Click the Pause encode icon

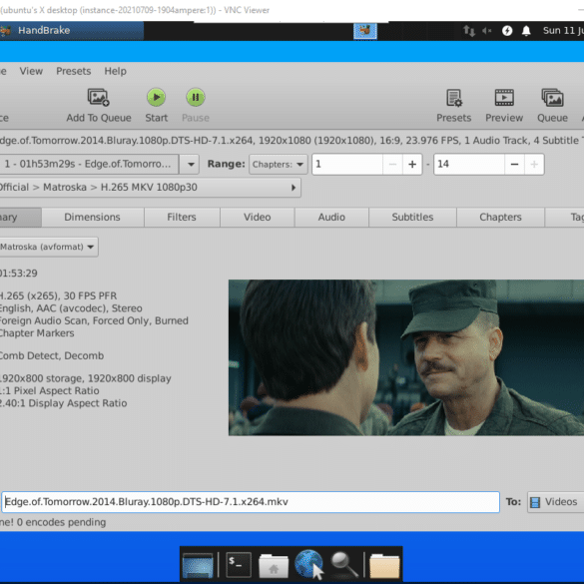pyautogui.click(x=195, y=98)
